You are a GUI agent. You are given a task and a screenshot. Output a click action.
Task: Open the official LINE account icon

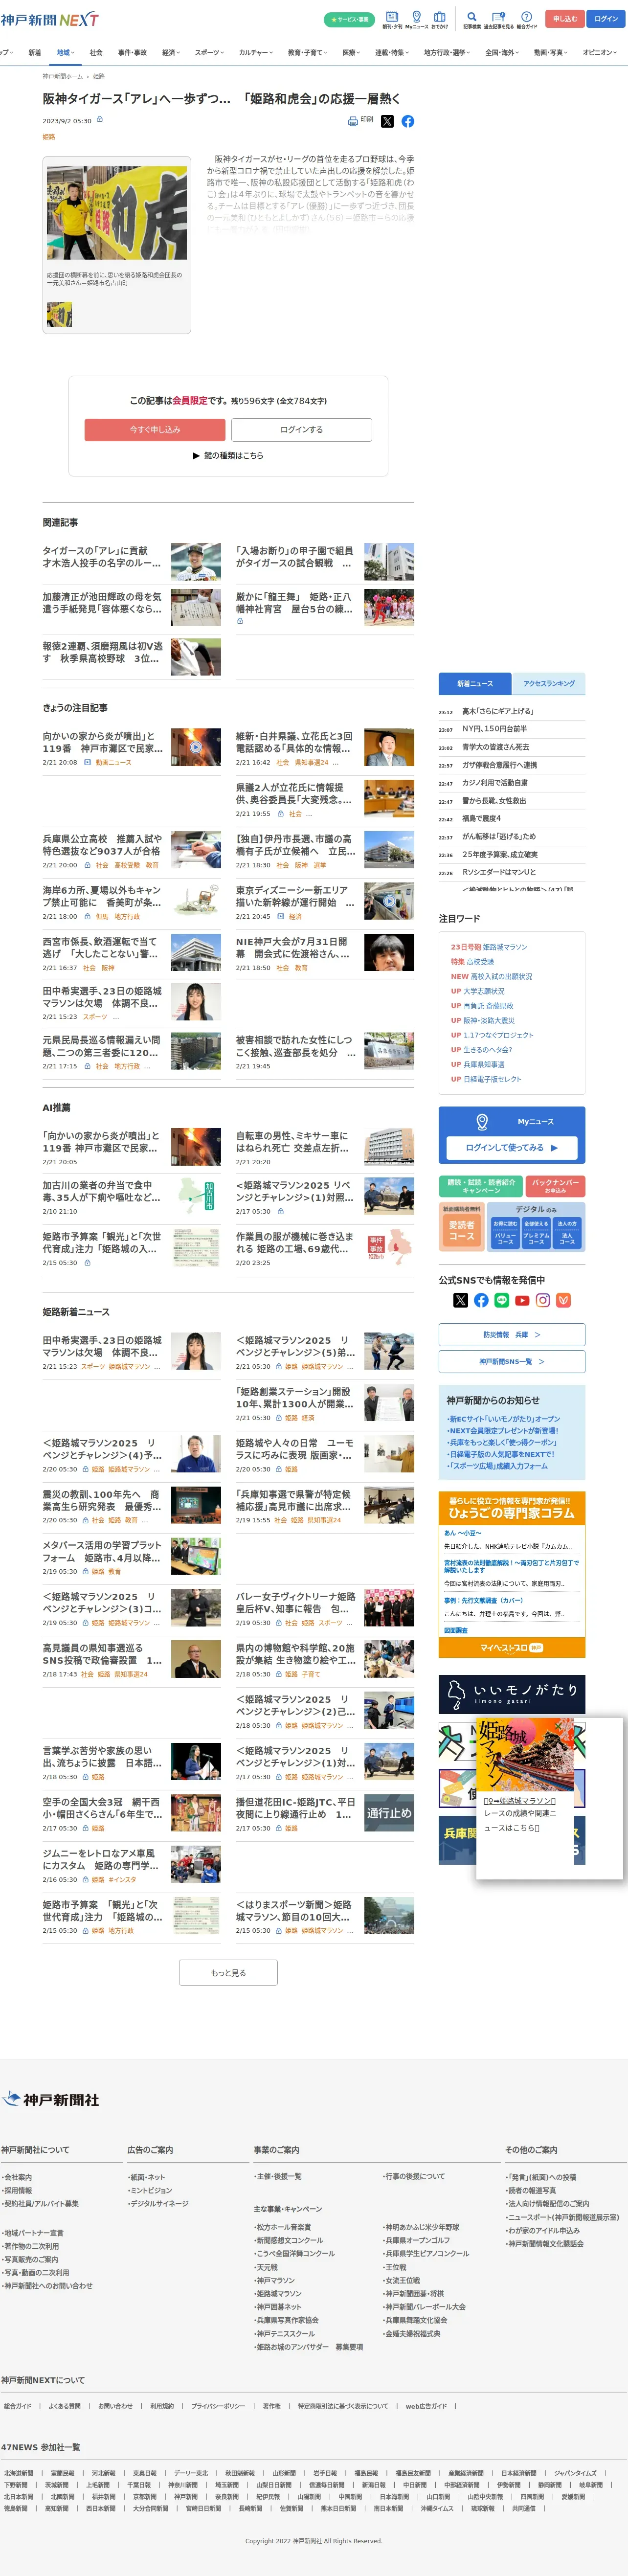[501, 1300]
